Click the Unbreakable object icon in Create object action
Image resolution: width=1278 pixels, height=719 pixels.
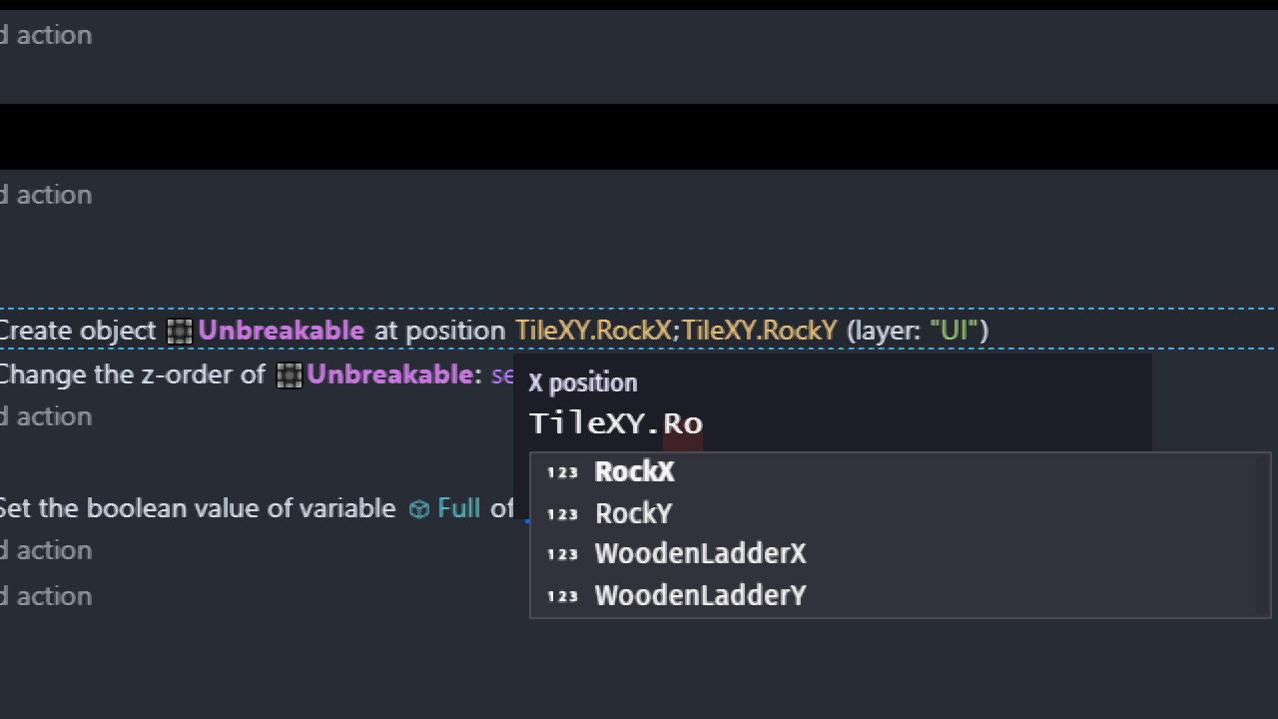click(x=179, y=331)
